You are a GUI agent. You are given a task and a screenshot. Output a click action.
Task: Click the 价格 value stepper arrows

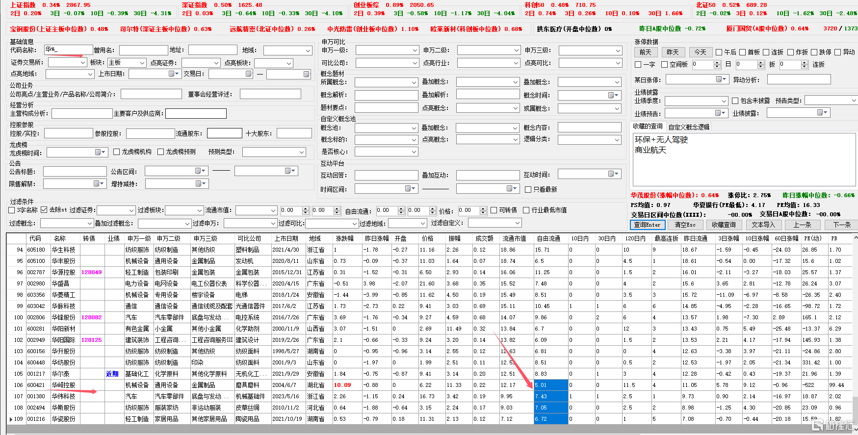[x=483, y=211]
